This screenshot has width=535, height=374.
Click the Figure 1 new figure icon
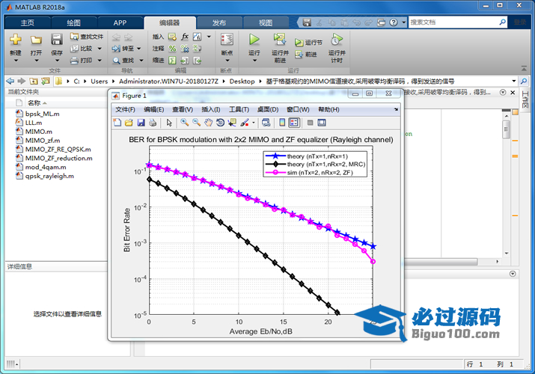[117, 123]
